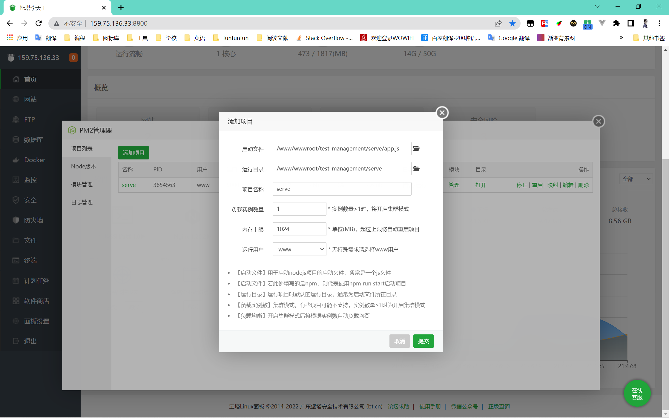
Task: Reload the page with refresh icon
Action: 39,23
